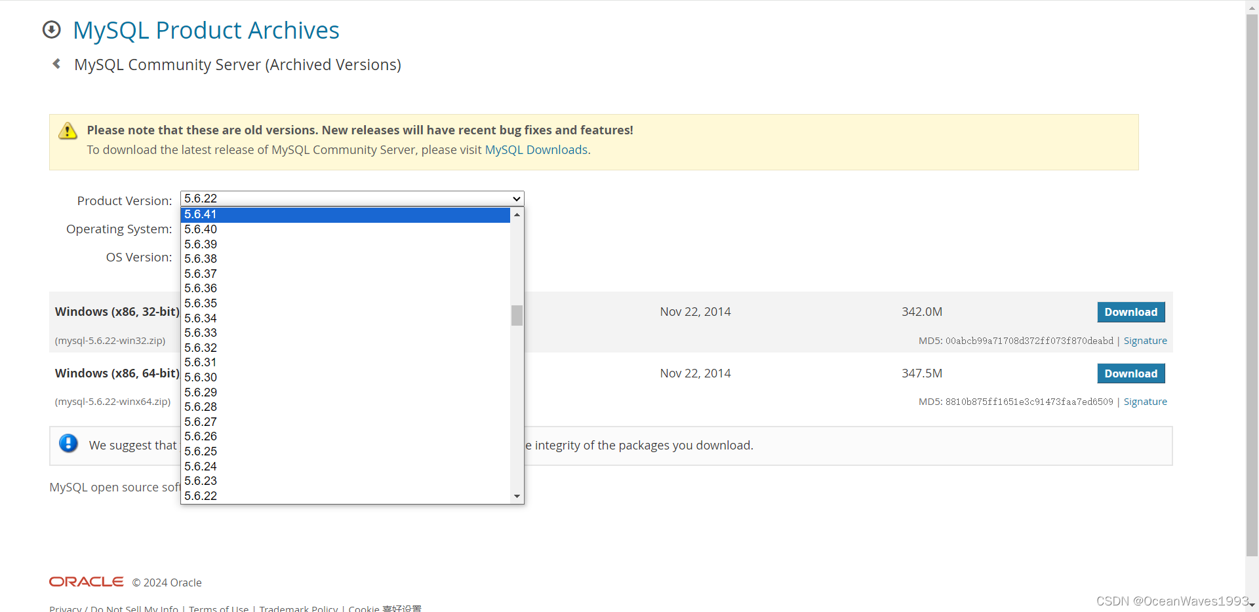Select version 5.6.31
This screenshot has width=1259, height=612.
(346, 362)
